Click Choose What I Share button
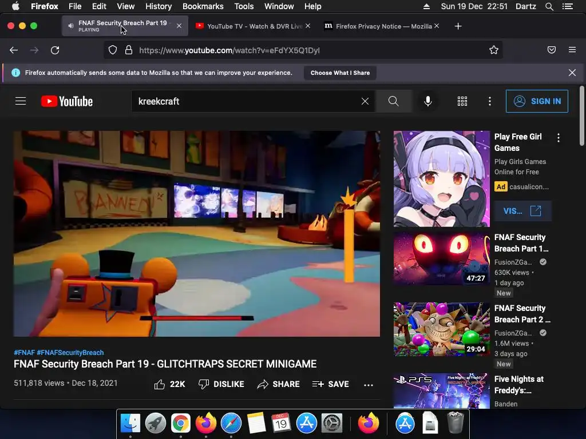The width and height of the screenshot is (586, 439). click(x=340, y=73)
